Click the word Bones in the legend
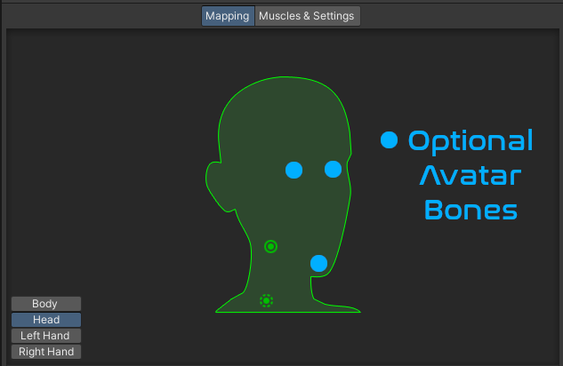The image size is (563, 366). (471, 211)
